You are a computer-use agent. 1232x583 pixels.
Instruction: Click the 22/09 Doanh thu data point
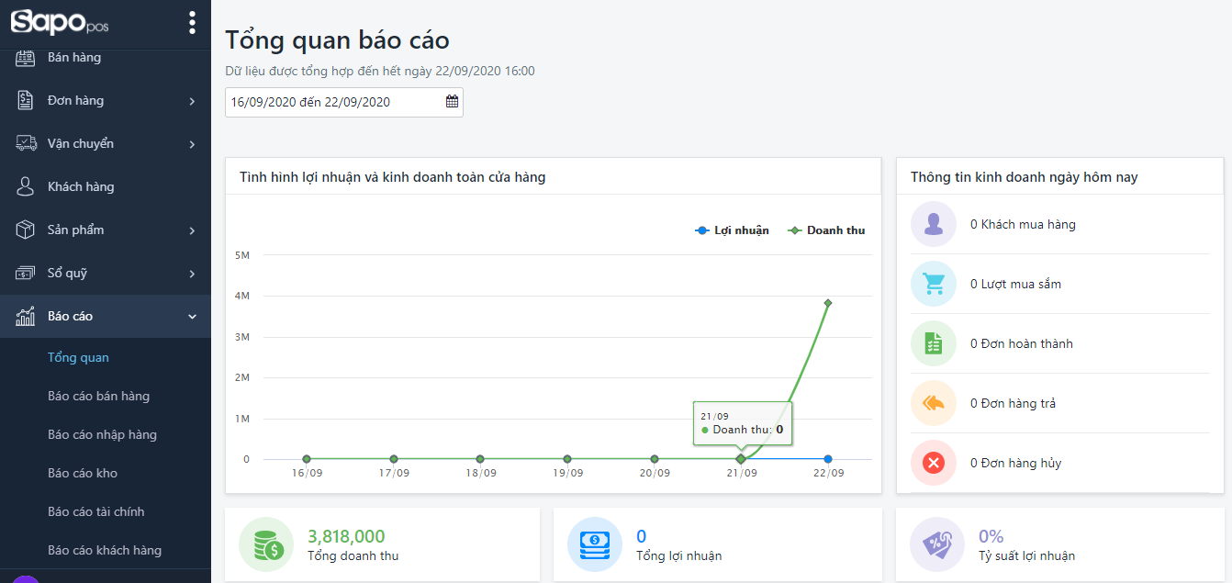click(828, 303)
